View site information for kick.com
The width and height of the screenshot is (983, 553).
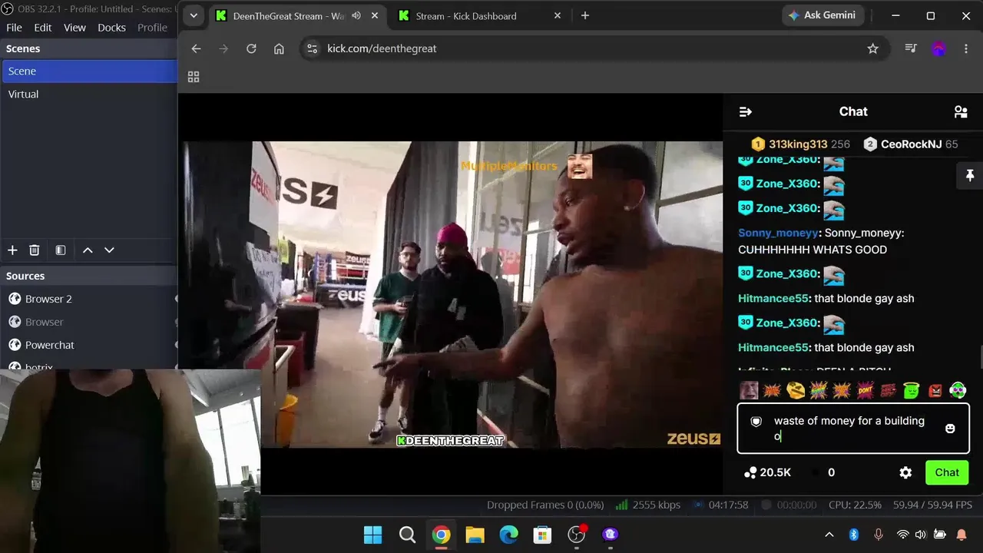(311, 48)
